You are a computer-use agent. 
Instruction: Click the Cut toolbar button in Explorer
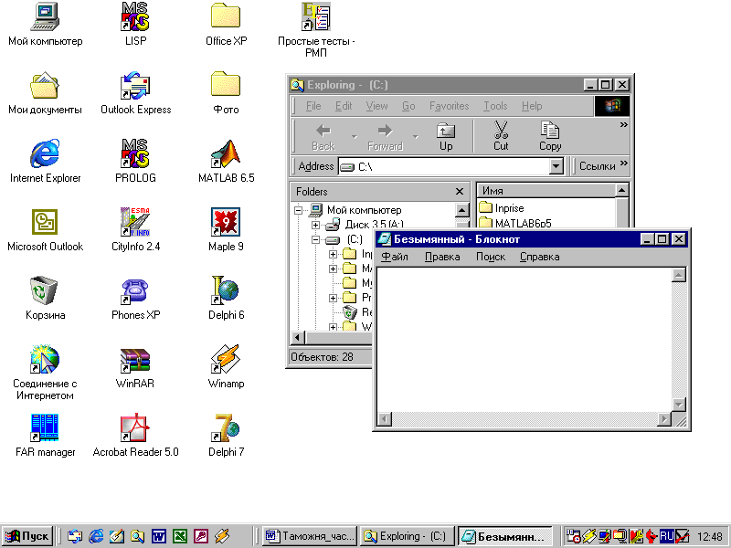[501, 136]
